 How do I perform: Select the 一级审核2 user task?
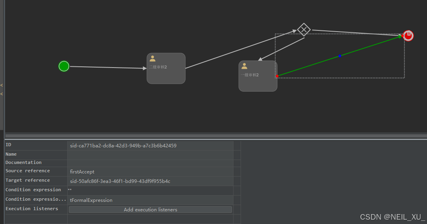[x=258, y=76]
